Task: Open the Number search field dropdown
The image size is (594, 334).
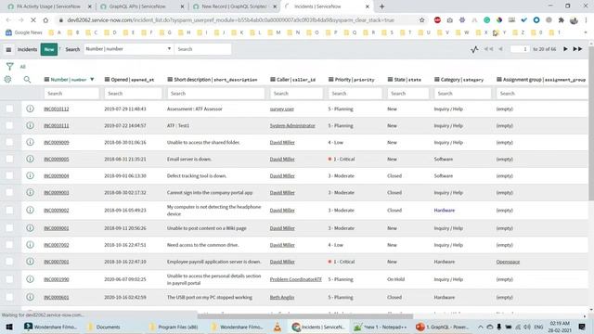Action: [128, 49]
